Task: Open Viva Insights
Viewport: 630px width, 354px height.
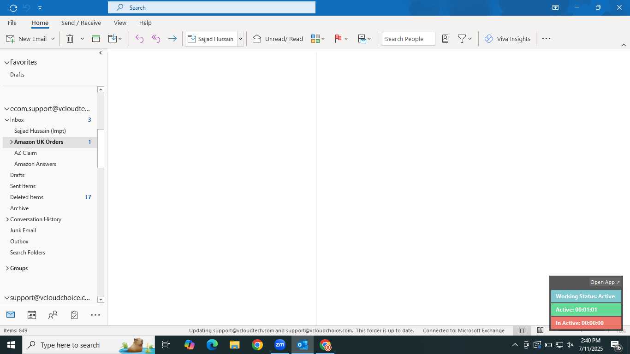Action: click(x=507, y=39)
